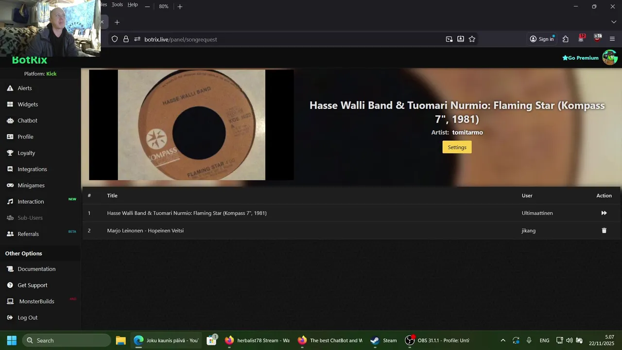Open the browser Extensions puzzle icon
This screenshot has height=350, width=622.
point(566,39)
